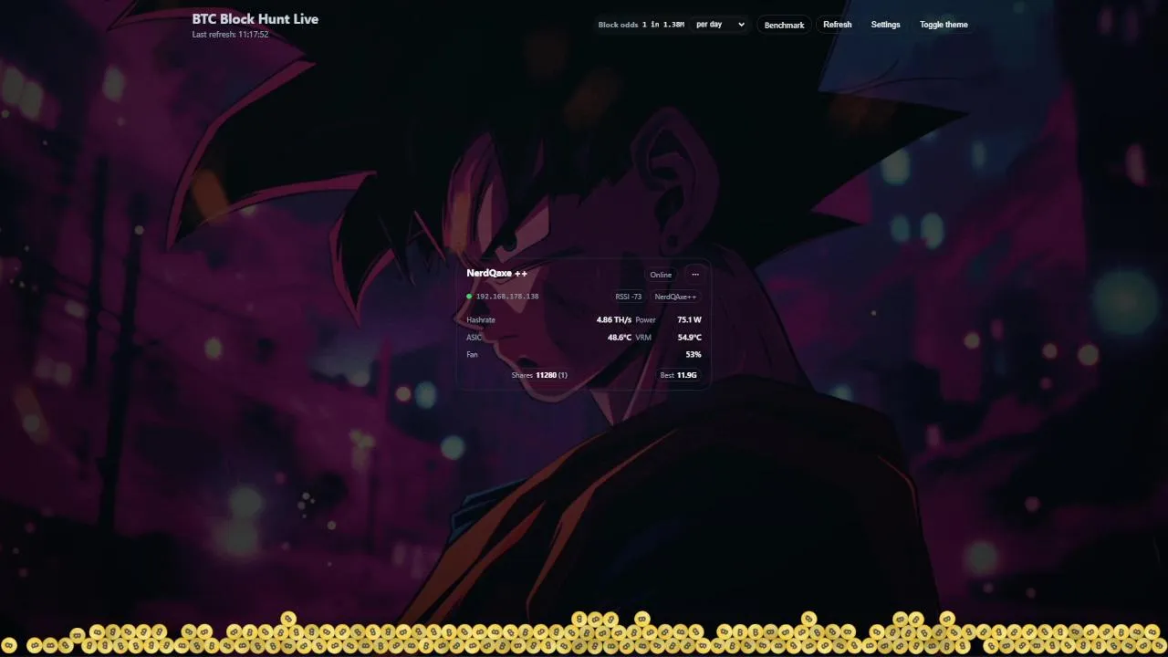Click the NerdQaxe ++ card title
This screenshot has width=1168, height=657.
[x=496, y=273]
